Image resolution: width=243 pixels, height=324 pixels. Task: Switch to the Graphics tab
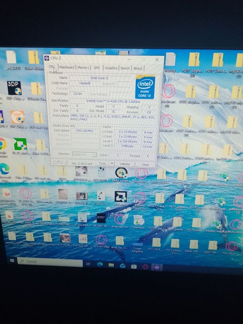[111, 68]
